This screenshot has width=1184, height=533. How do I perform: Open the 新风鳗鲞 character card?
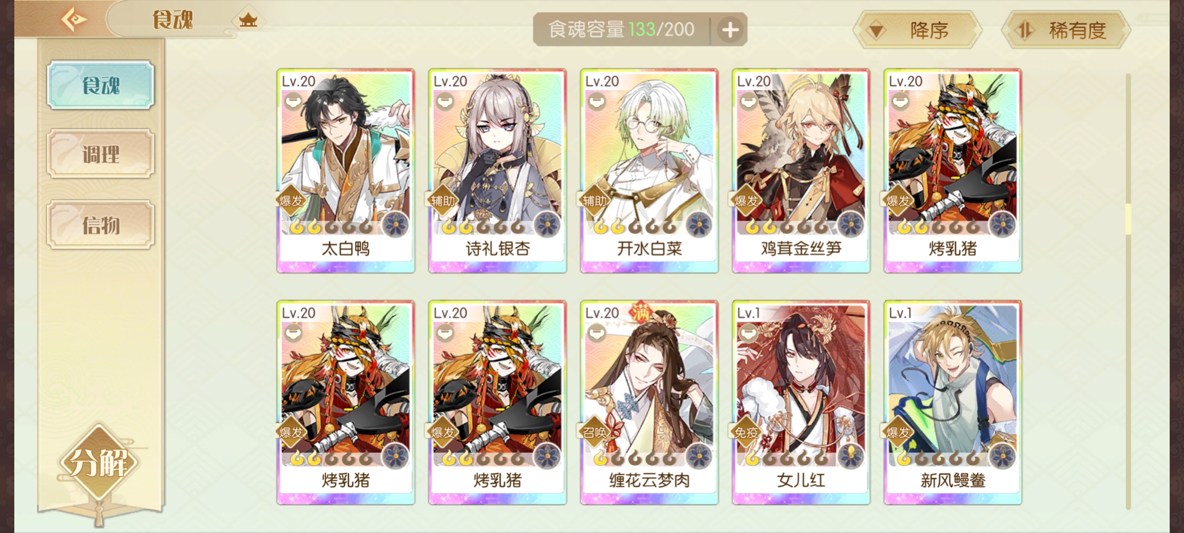(953, 402)
